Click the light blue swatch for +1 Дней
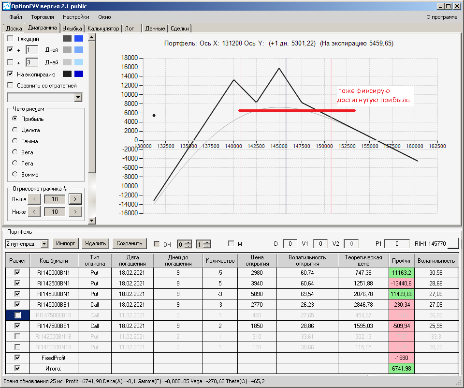The height and width of the screenshot is (388, 464). [x=79, y=49]
